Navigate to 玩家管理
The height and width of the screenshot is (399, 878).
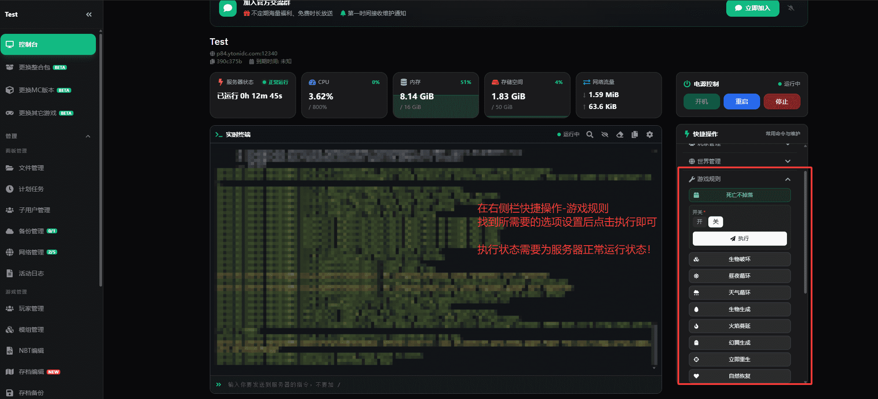pyautogui.click(x=48, y=308)
